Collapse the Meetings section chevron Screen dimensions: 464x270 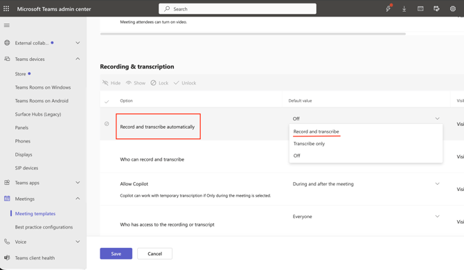point(78,199)
